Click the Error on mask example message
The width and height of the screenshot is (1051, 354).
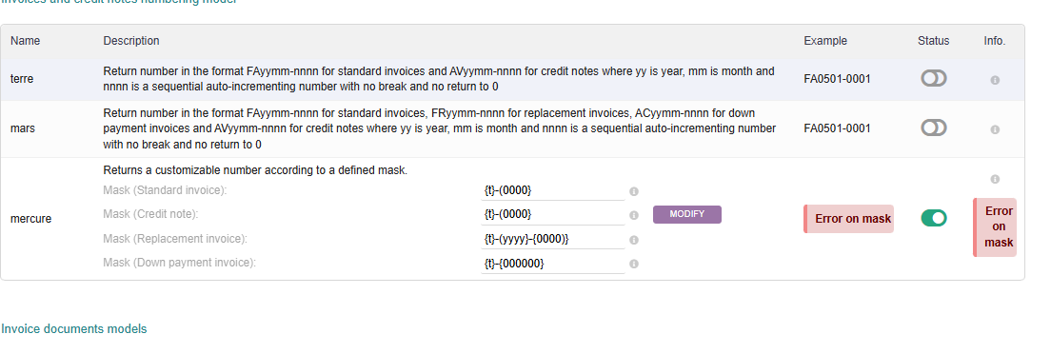tap(848, 219)
